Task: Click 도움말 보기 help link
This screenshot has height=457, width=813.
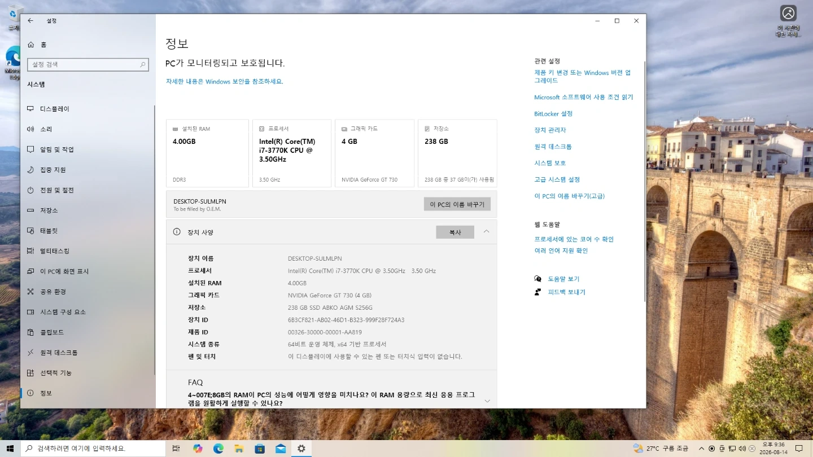Action: (563, 279)
